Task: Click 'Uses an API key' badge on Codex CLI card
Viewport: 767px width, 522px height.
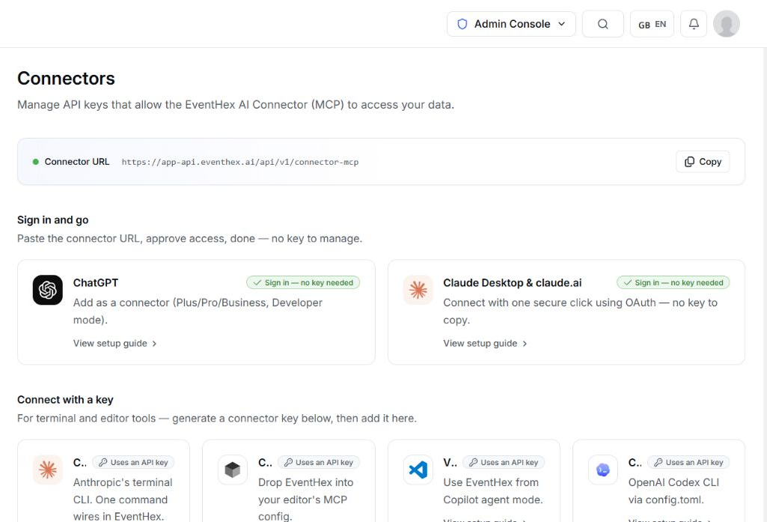Action: [688, 462]
